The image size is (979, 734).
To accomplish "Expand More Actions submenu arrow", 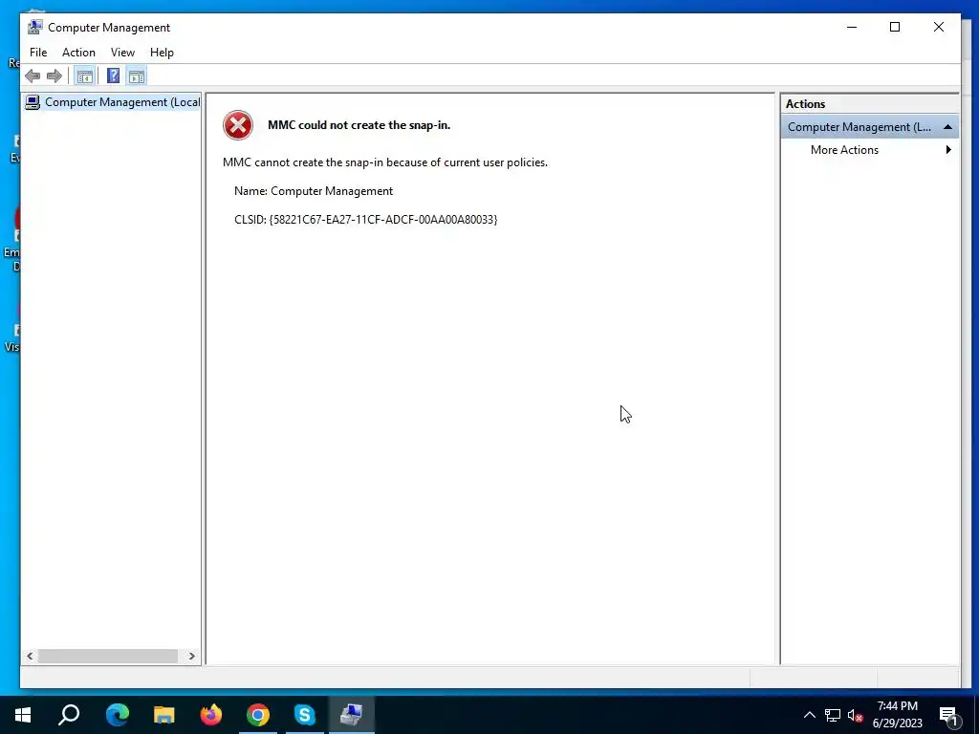I will (x=948, y=150).
